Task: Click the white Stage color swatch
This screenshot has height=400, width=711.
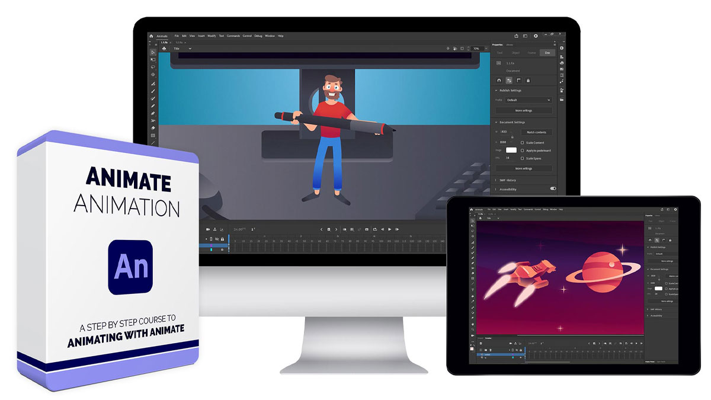Action: [512, 149]
